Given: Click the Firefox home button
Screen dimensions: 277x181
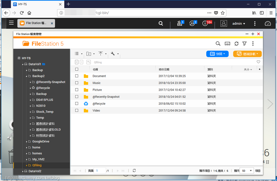Looking at the screenshot, I should coord(29,13).
